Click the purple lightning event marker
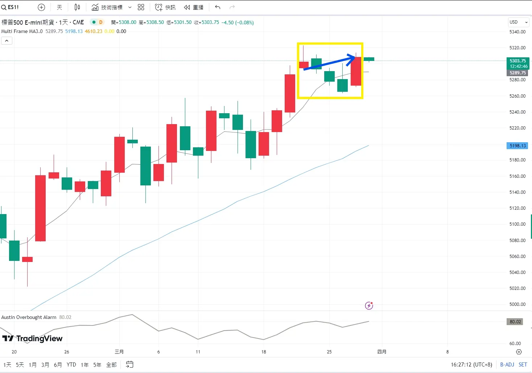Viewport: 532px width, 373px height. [x=369, y=306]
